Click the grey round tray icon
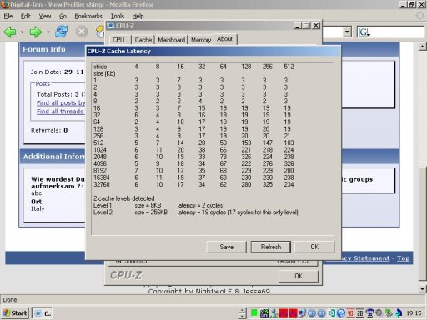This screenshot has width=427, height=320. point(379,313)
